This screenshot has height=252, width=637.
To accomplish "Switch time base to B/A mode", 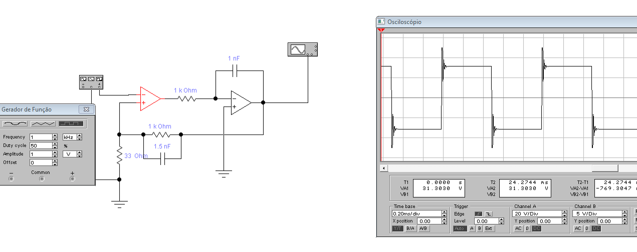I will click(410, 228).
